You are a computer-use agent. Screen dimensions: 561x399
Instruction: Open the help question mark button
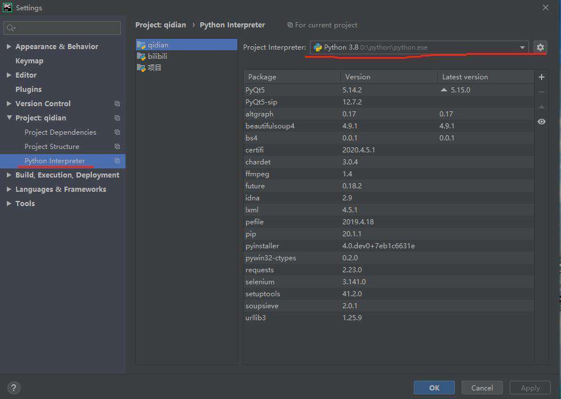coord(14,388)
